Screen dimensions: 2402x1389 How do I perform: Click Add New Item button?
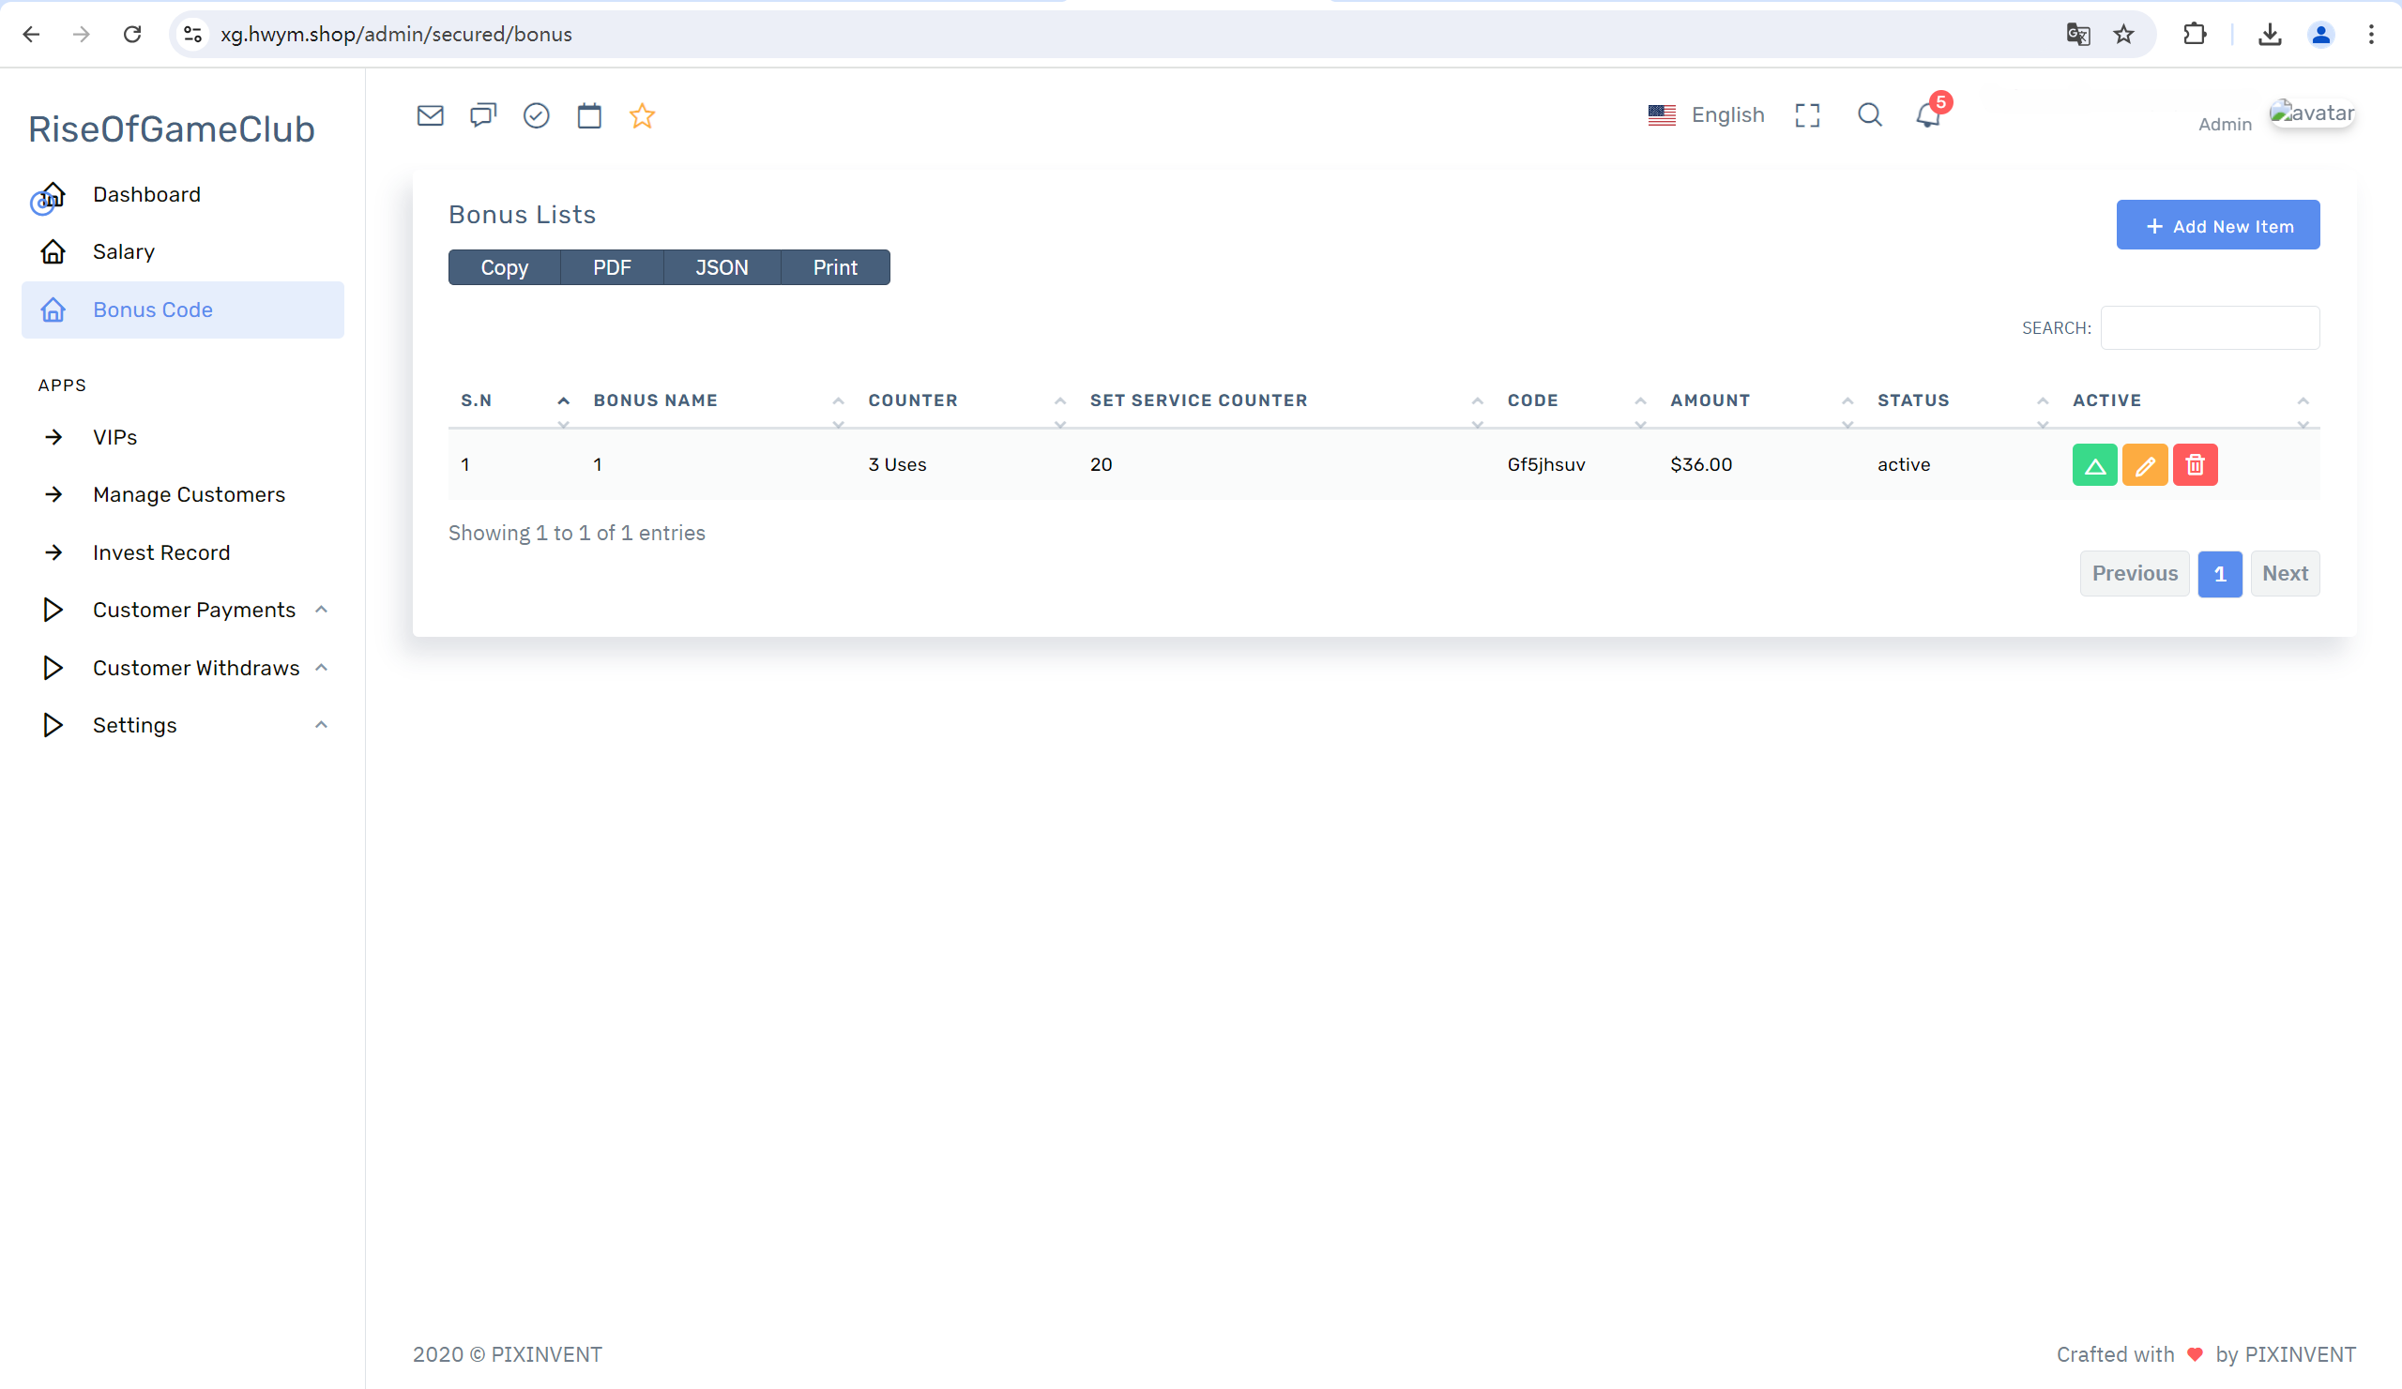tap(2218, 226)
